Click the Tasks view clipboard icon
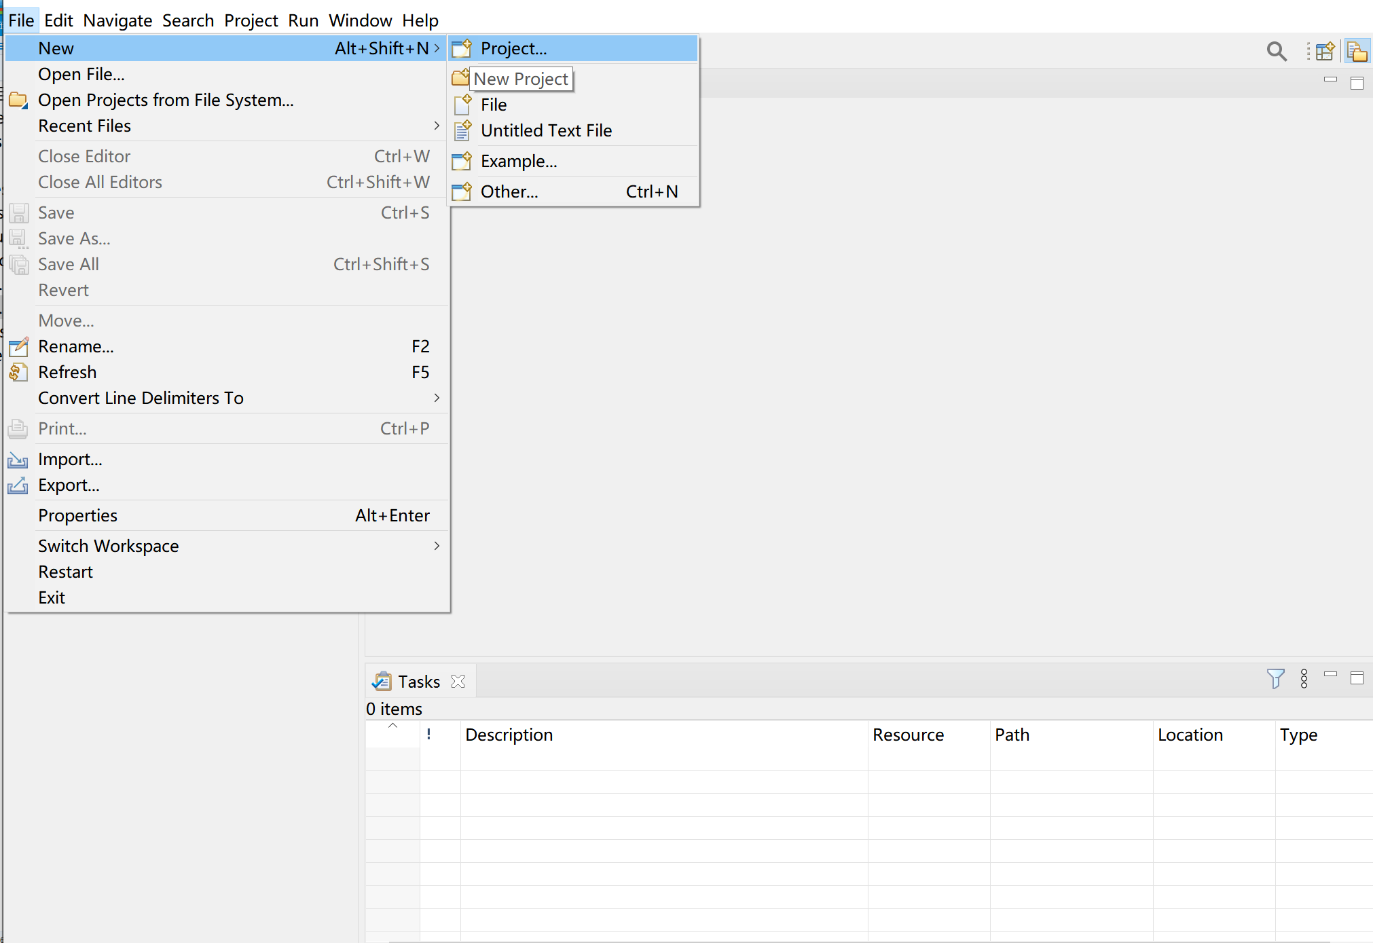 pos(382,681)
